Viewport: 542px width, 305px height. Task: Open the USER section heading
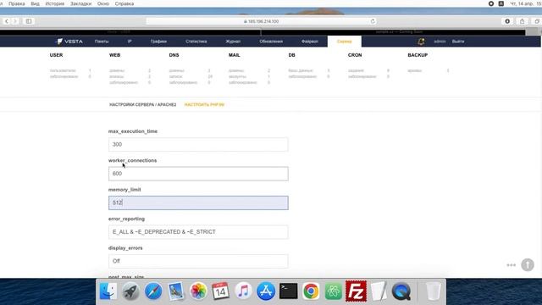pyautogui.click(x=57, y=55)
